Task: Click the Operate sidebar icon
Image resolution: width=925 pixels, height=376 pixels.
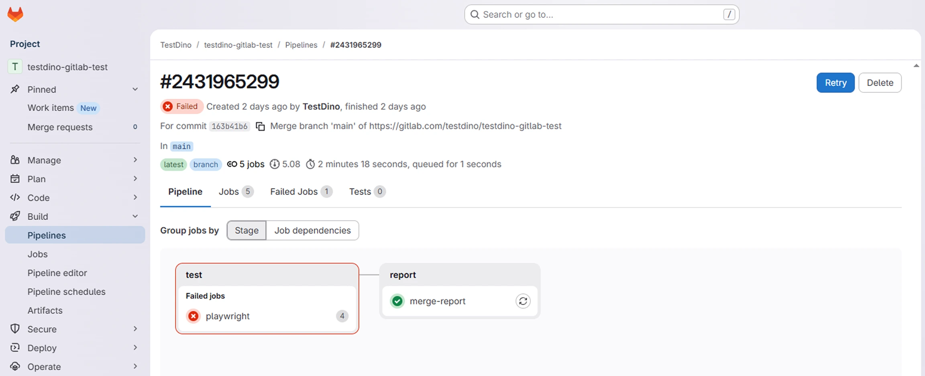Action: coord(15,366)
